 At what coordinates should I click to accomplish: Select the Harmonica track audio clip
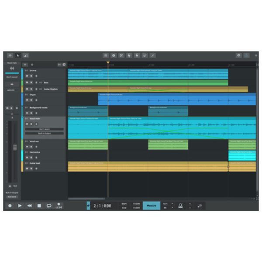tap(242, 155)
